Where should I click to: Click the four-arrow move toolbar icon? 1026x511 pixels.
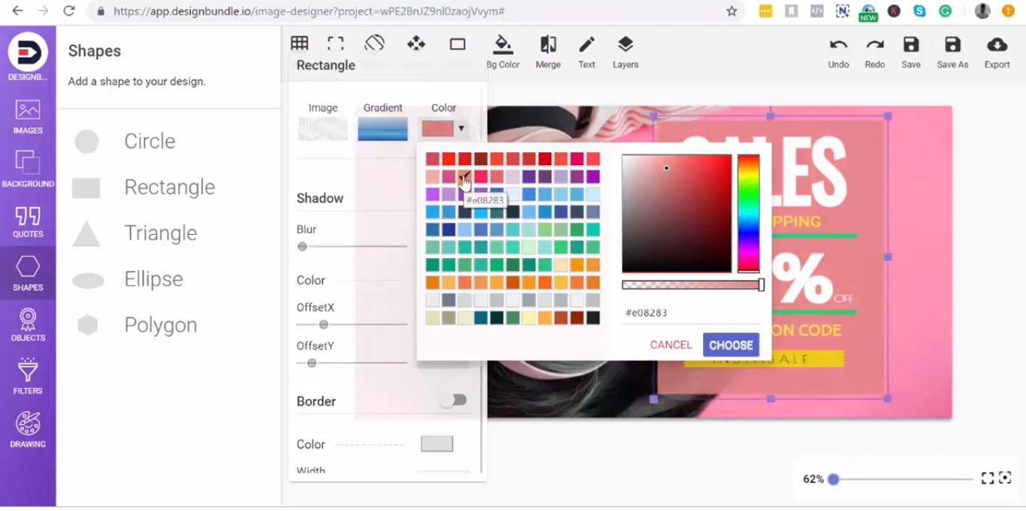[416, 44]
